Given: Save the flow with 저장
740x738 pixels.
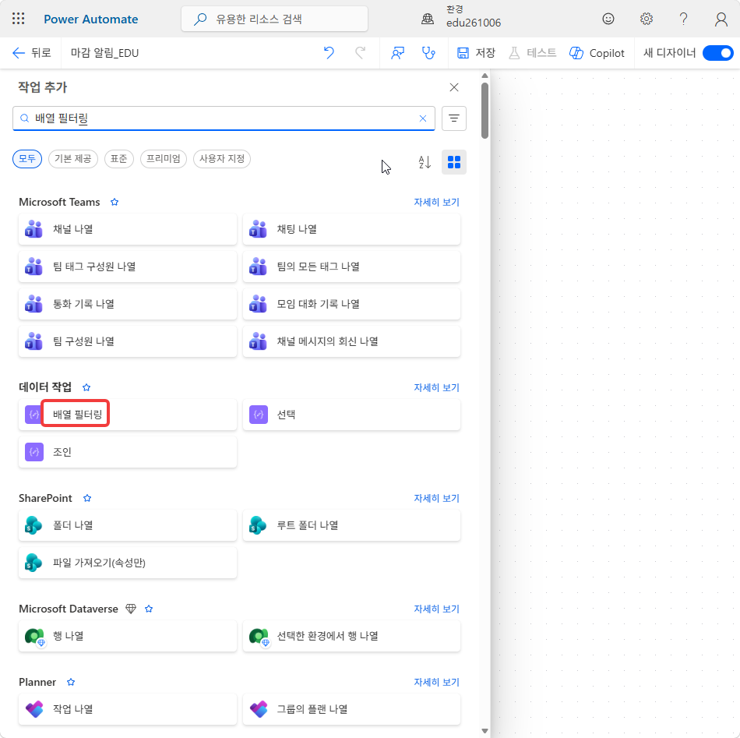Looking at the screenshot, I should (476, 53).
